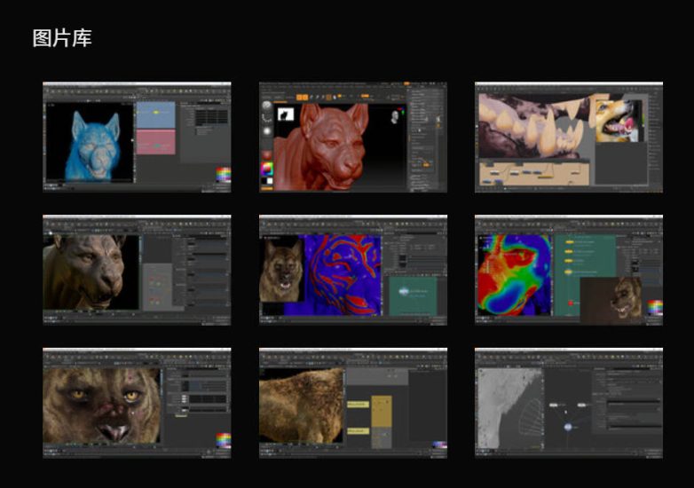This screenshot has height=488, width=694.
Task: Click color palette in red sculpt thumbnail
Action: [266, 166]
